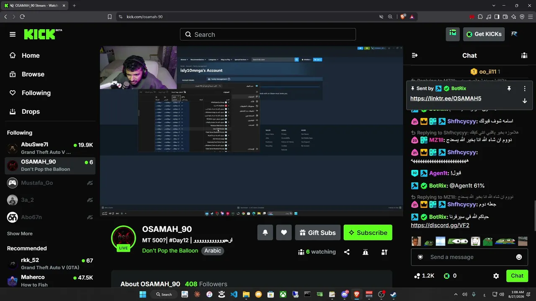Open the KICKs balance showing 0
The image size is (536, 301).
pyautogui.click(x=450, y=276)
